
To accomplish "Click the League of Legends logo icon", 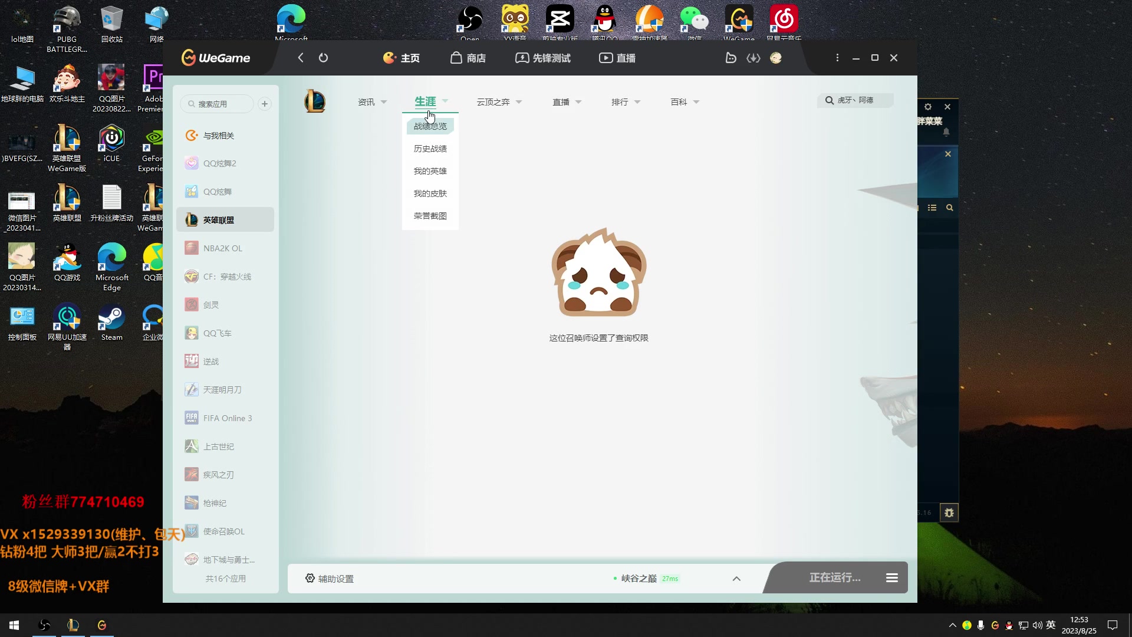I will (x=315, y=101).
